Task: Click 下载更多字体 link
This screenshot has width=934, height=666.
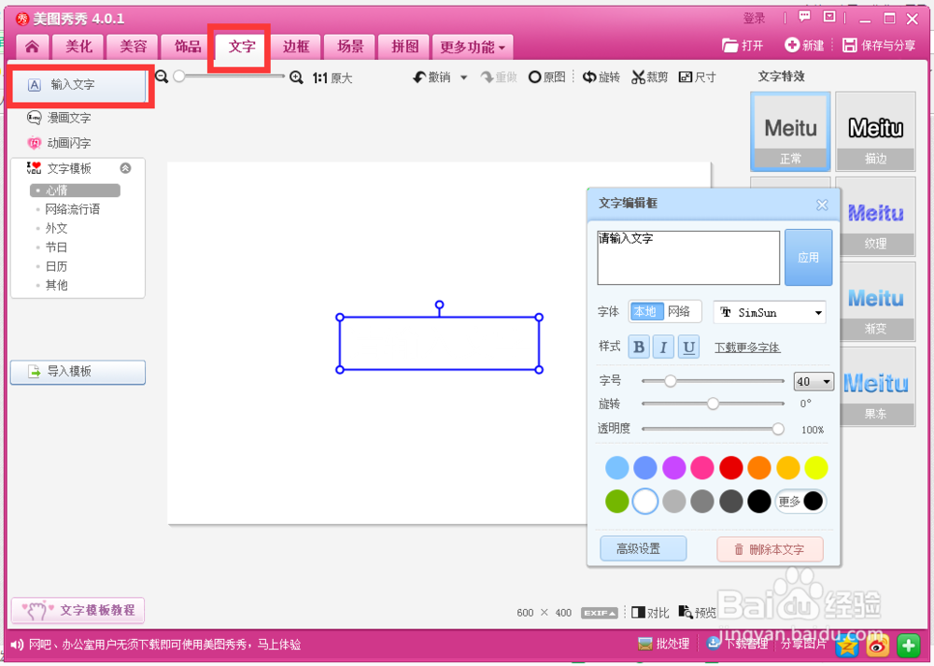Action: (747, 347)
